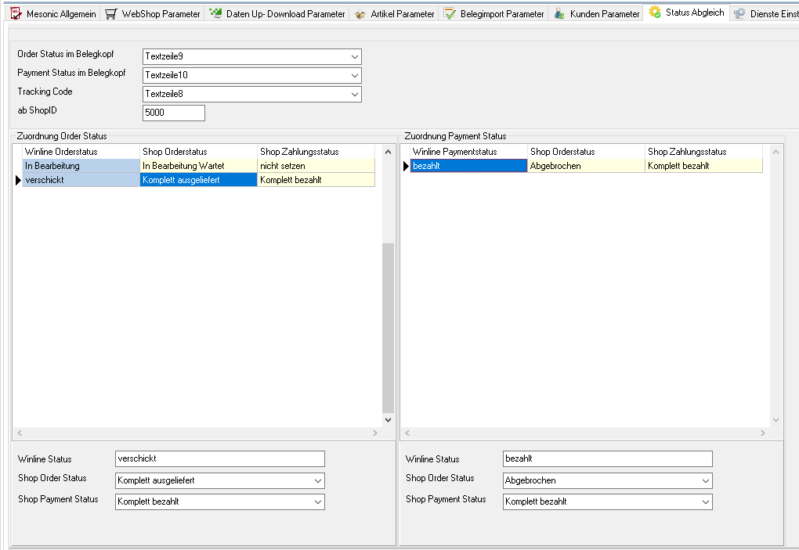Image resolution: width=799 pixels, height=550 pixels.
Task: Select the bezahlt payment status row
Action: pyautogui.click(x=468, y=166)
